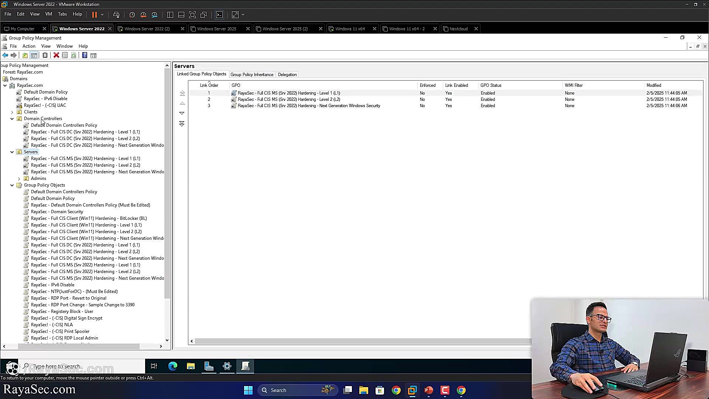Toggle VMware library sidebar view icon
Viewport: 709px width, 399px height.
coord(170,15)
